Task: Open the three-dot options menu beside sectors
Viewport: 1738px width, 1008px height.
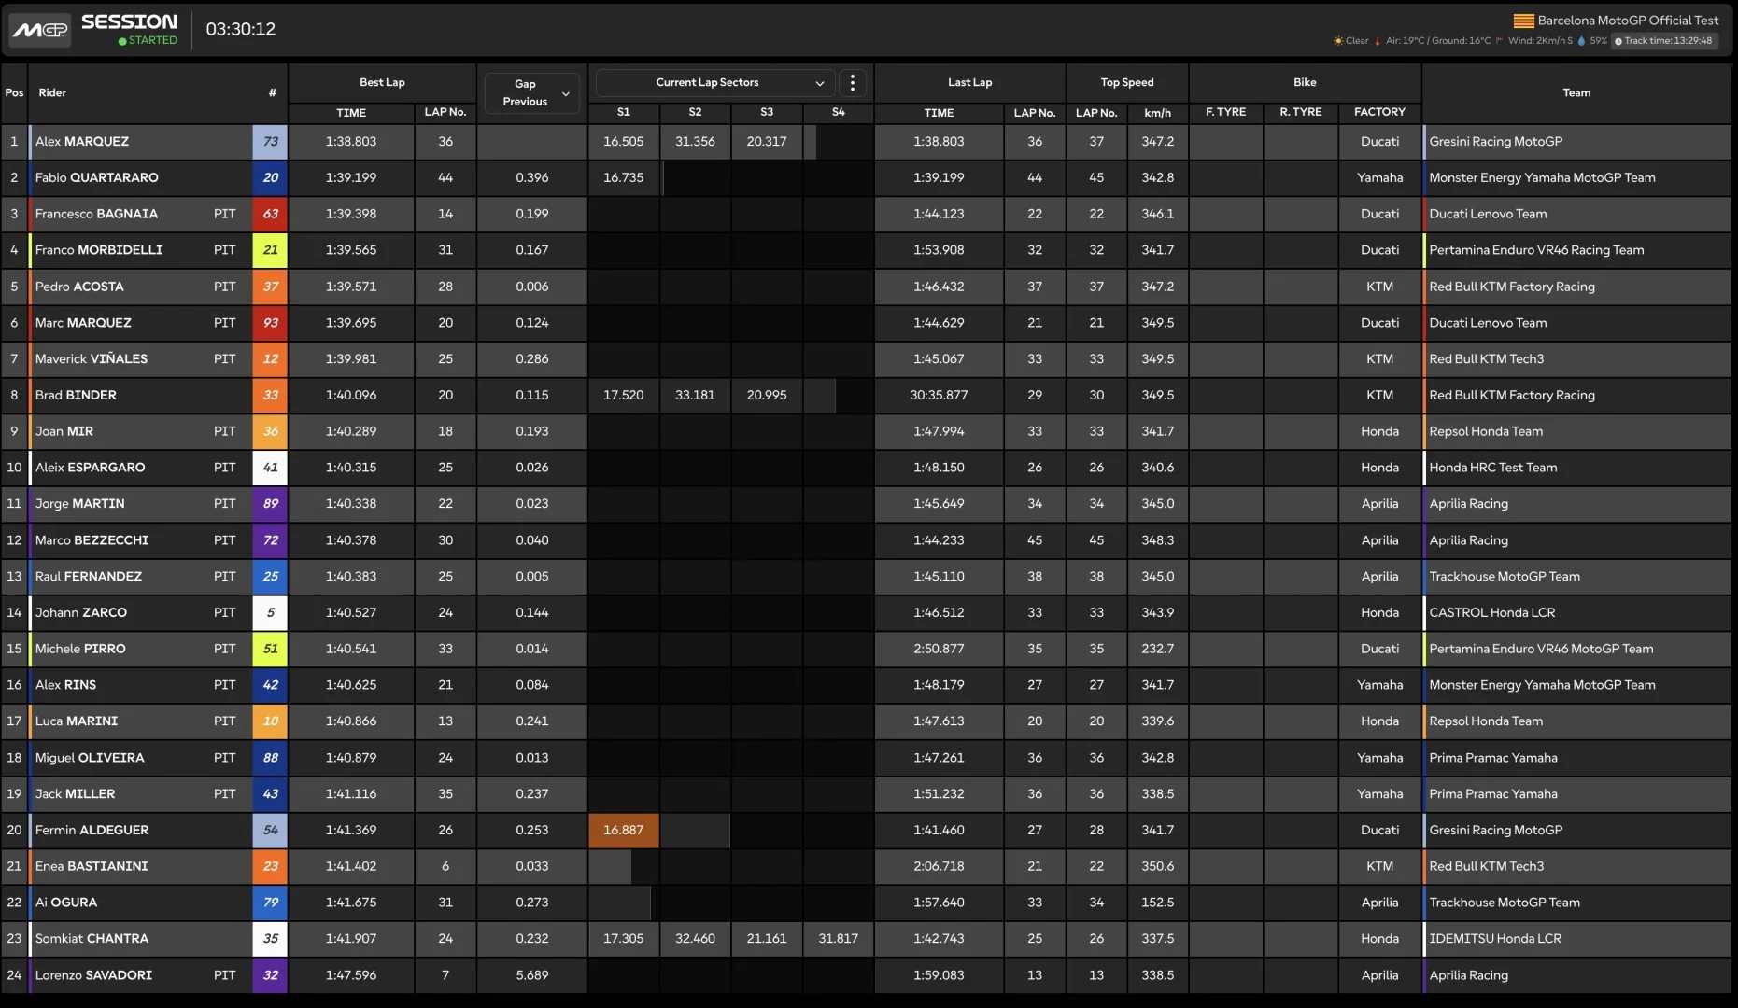Action: click(852, 82)
